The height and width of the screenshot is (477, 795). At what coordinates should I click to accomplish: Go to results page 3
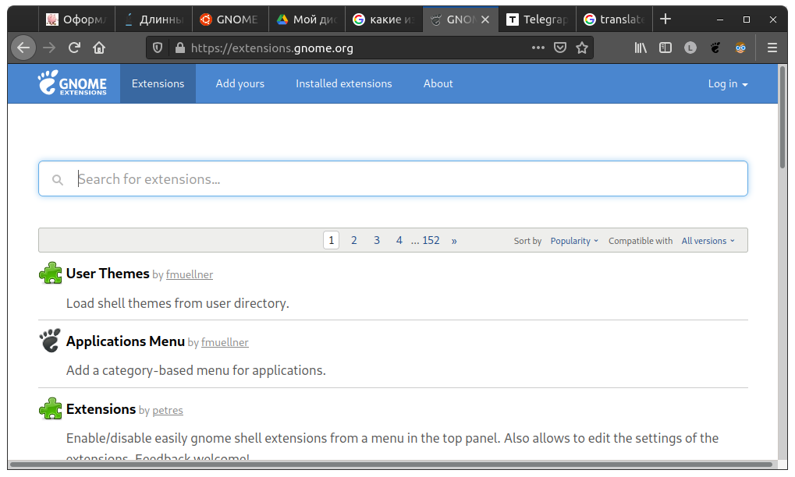point(377,240)
